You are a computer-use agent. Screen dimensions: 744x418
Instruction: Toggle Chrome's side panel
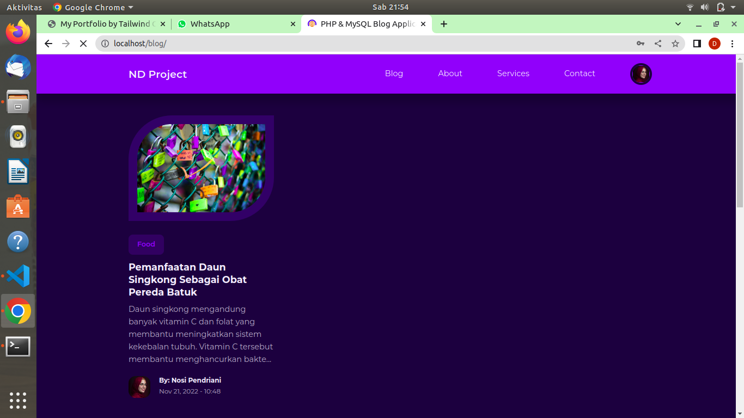(x=697, y=44)
